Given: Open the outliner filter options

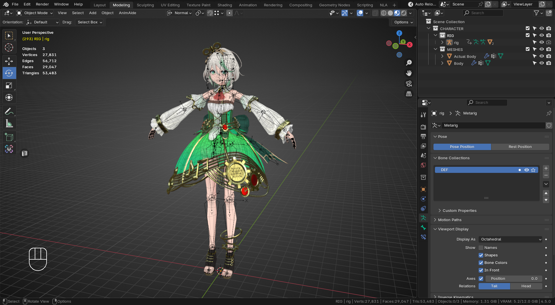Looking at the screenshot, I should pos(537,13).
